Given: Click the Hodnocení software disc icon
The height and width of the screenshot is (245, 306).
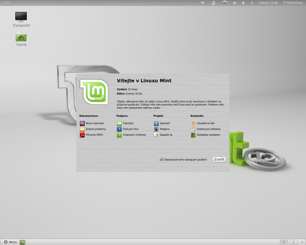Looking at the screenshot, I should click(x=193, y=129).
